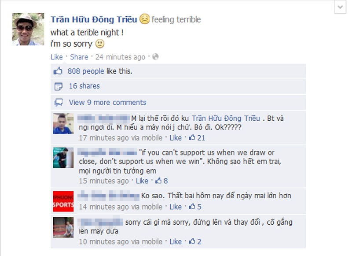Click the thumbs-up count 2 icon
This screenshot has width=352, height=256.
(x=192, y=241)
